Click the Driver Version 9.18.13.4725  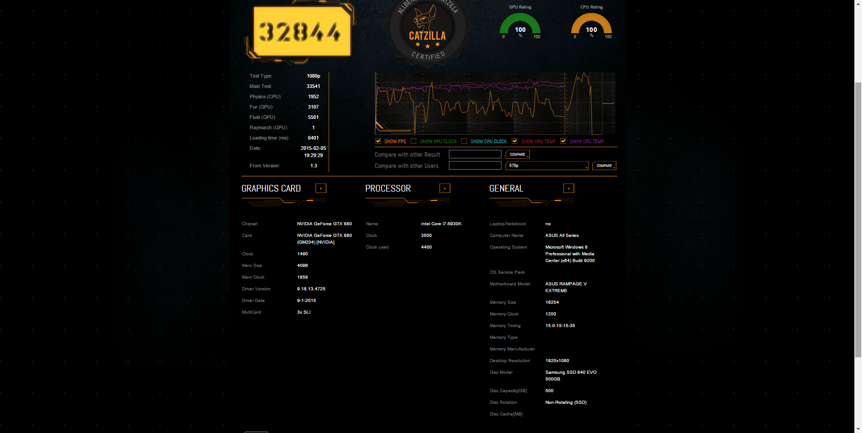[311, 289]
